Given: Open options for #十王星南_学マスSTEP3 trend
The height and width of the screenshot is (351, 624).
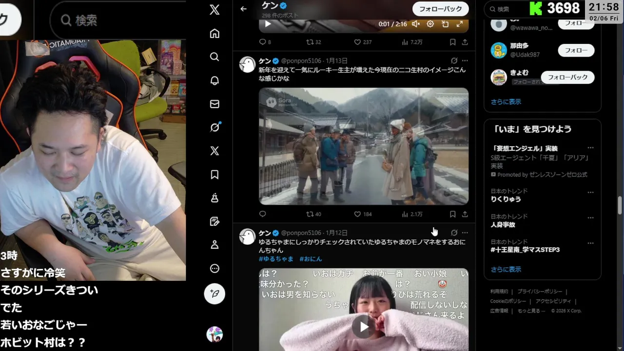Looking at the screenshot, I should (590, 243).
